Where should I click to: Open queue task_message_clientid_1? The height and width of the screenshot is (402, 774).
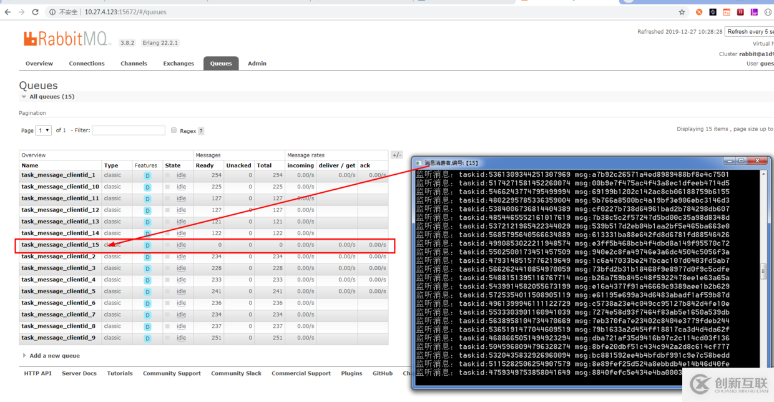[x=59, y=175]
